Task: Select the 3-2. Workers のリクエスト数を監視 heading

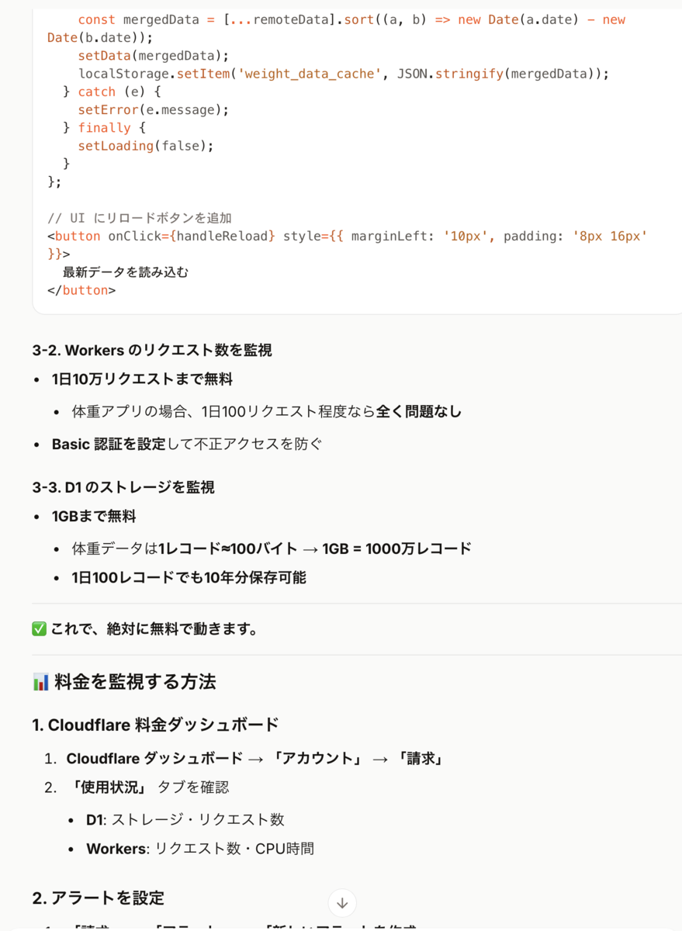Action: click(152, 351)
